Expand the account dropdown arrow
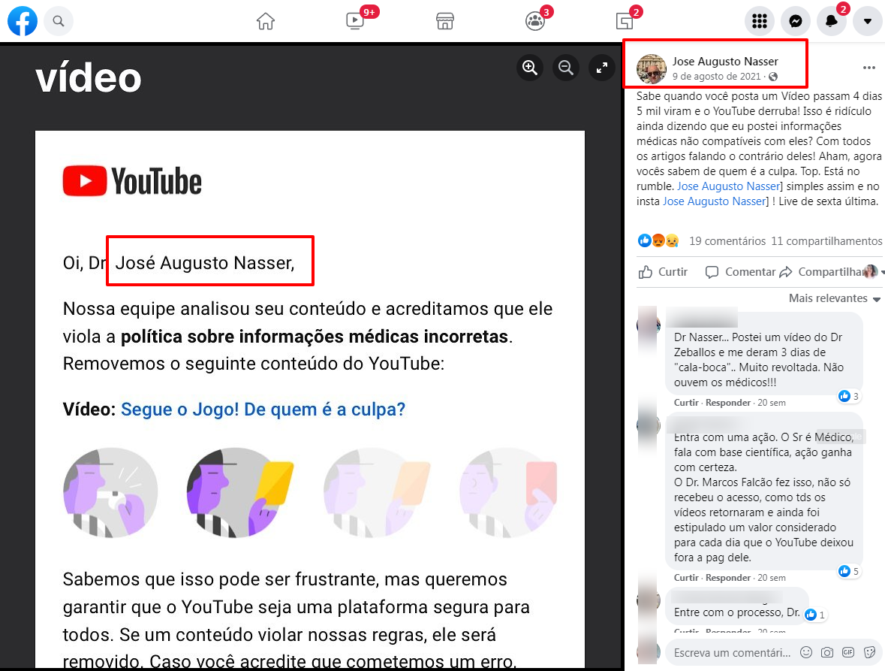885x671 pixels. [868, 22]
